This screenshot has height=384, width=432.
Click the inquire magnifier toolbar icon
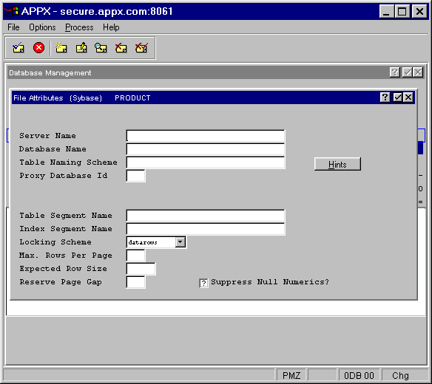pyautogui.click(x=101, y=48)
